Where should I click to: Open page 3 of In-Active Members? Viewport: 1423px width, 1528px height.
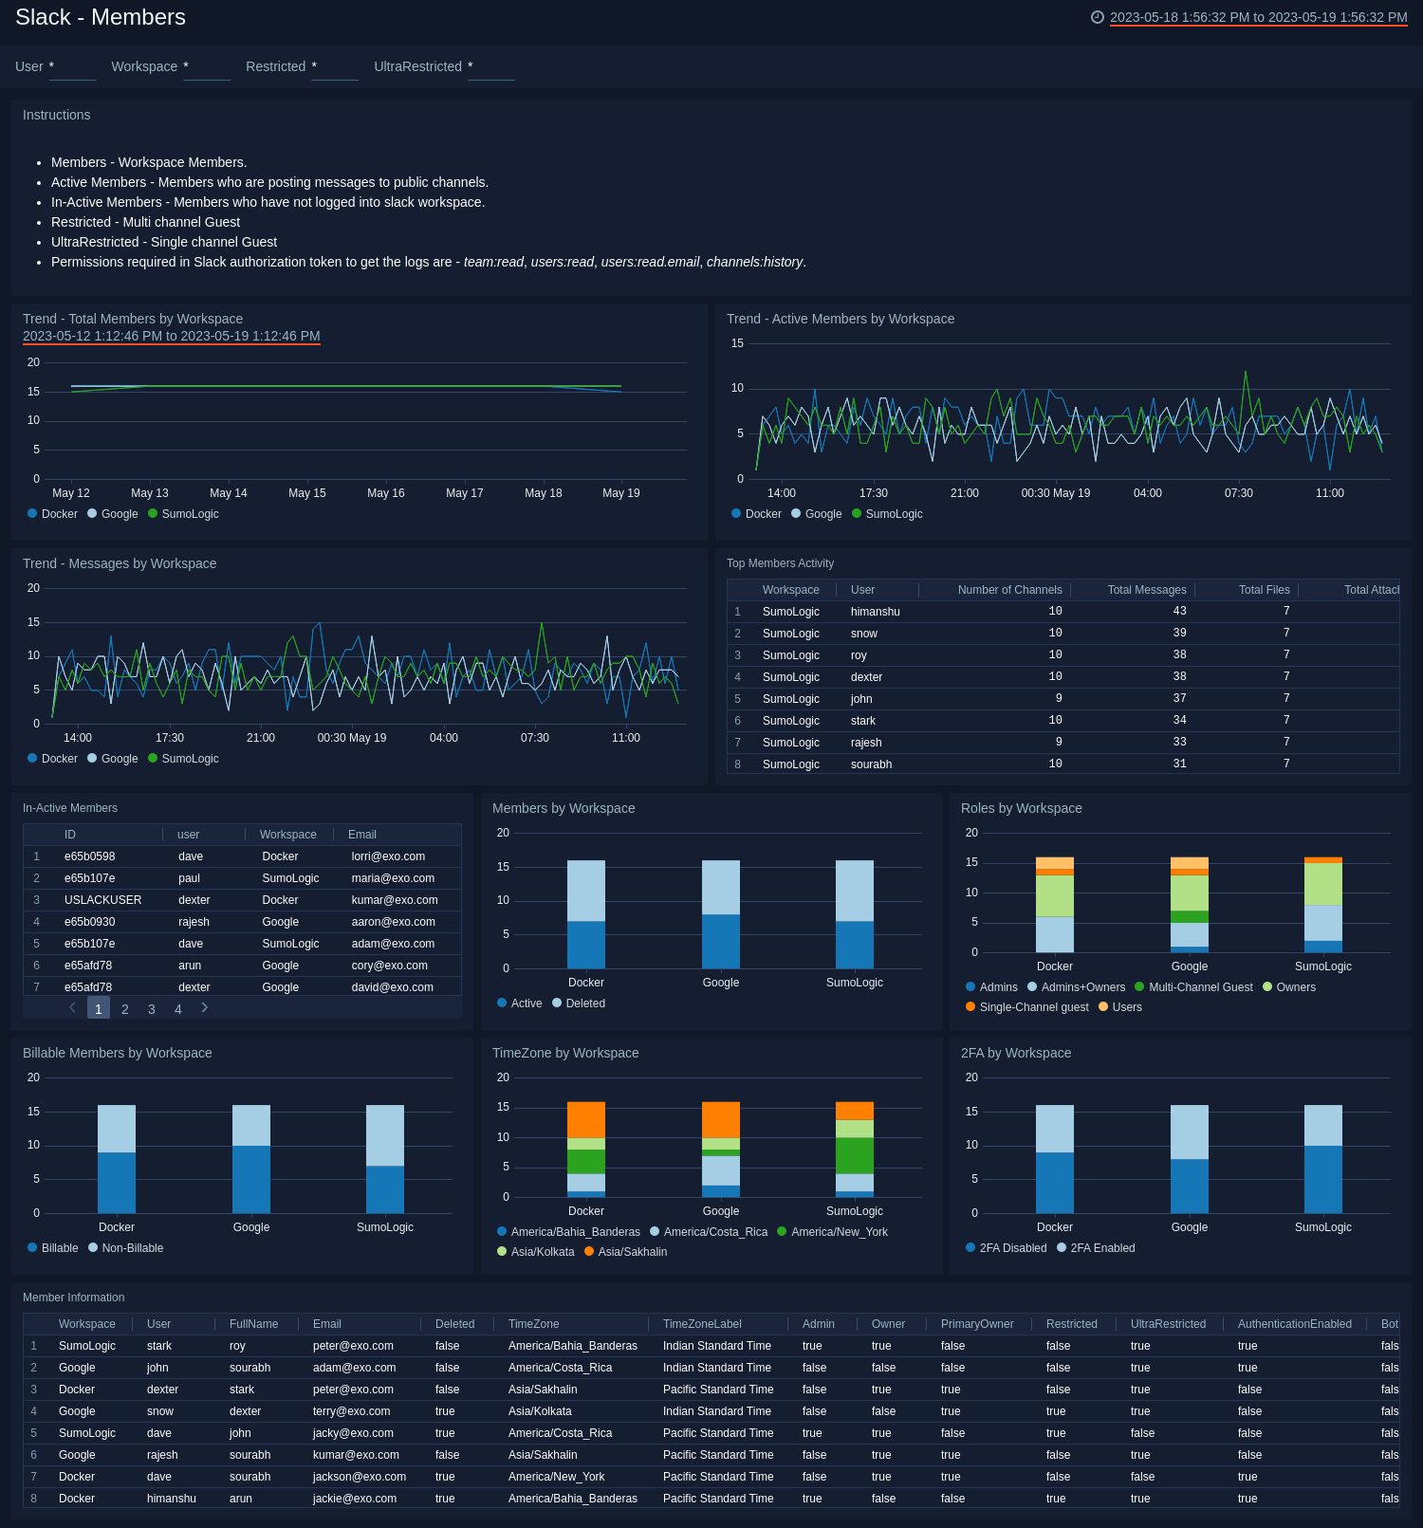pyautogui.click(x=152, y=1009)
